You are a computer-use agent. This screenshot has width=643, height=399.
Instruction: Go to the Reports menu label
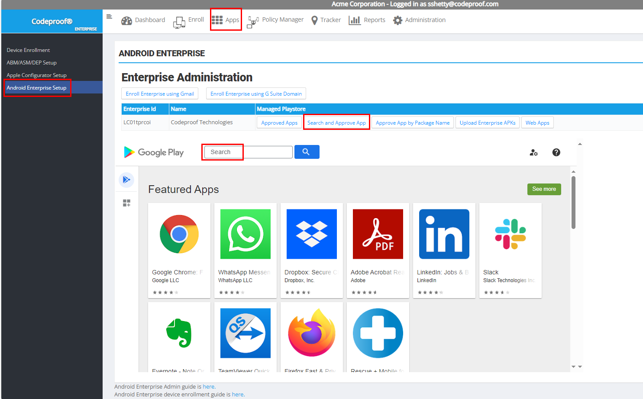click(x=375, y=20)
